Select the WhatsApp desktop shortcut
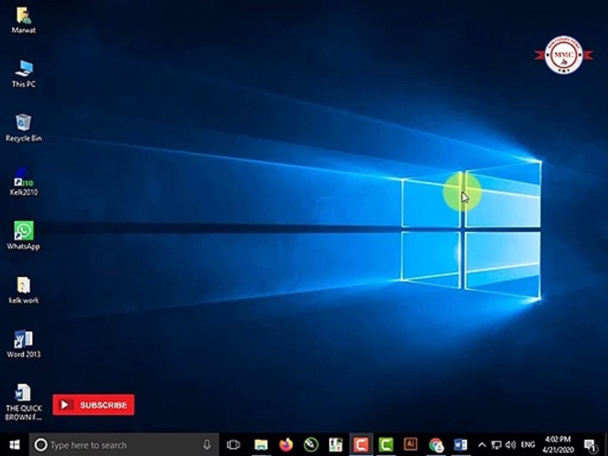 click(x=23, y=236)
